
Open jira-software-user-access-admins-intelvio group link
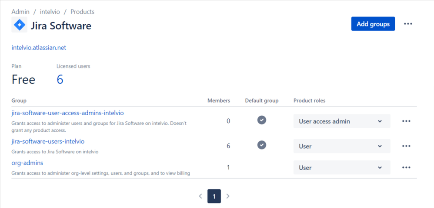(x=67, y=113)
